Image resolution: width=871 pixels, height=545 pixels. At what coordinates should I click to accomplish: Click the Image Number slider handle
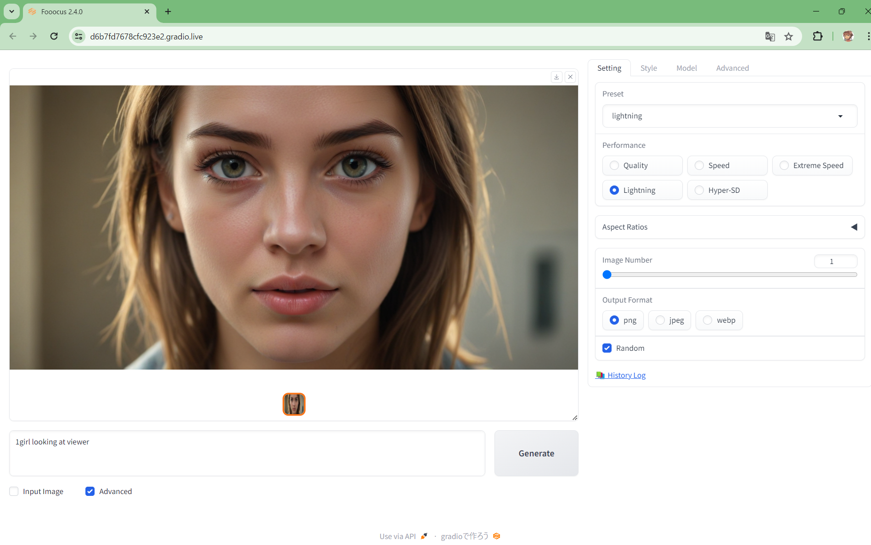click(607, 275)
